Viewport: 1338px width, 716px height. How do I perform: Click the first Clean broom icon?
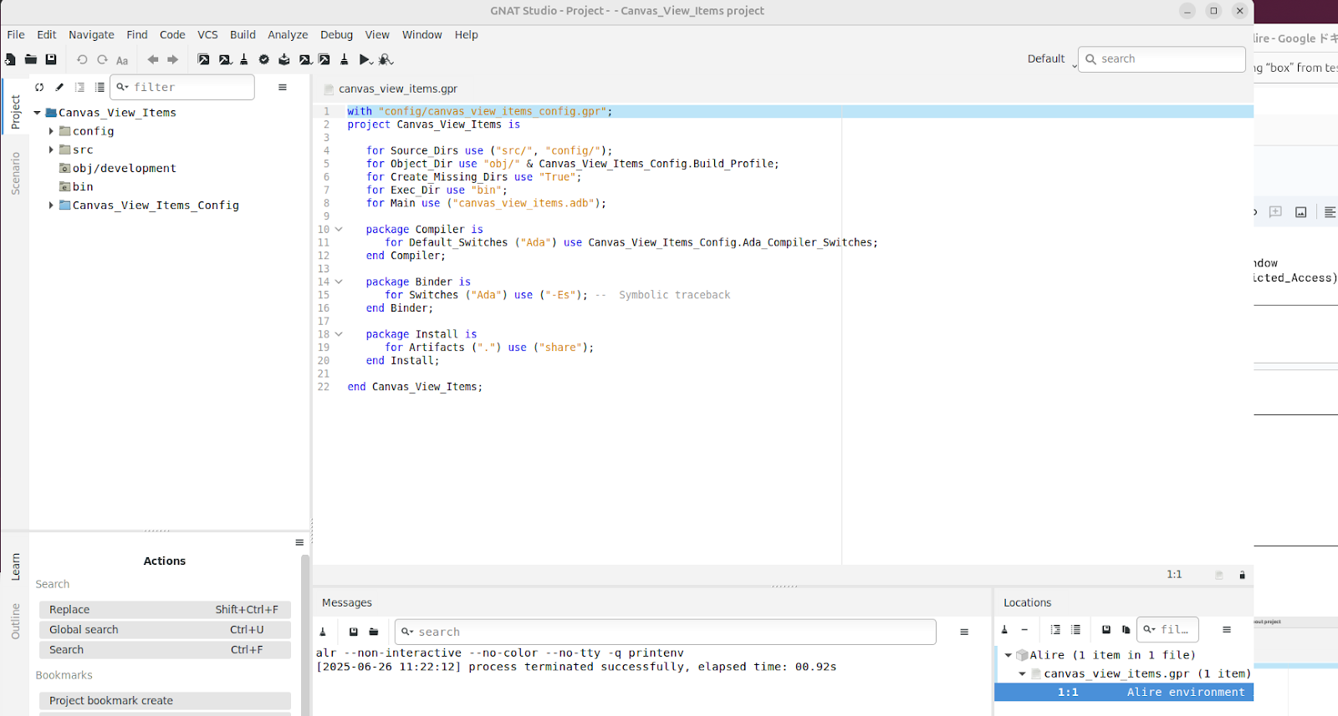coord(244,59)
